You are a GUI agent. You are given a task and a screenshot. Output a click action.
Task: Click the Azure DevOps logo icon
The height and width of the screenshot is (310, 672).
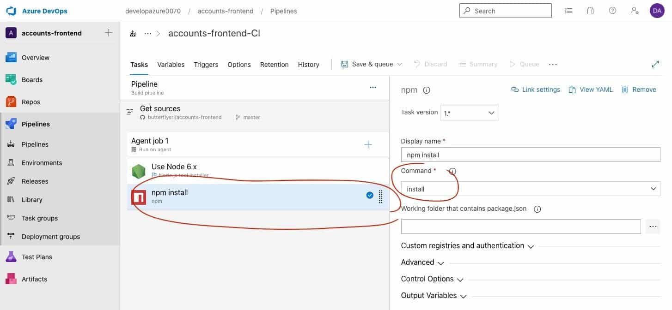(x=11, y=11)
